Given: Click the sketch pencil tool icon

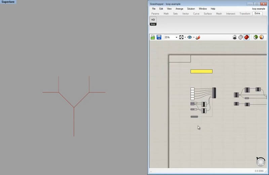Looking at the screenshot, I should click(x=198, y=37).
